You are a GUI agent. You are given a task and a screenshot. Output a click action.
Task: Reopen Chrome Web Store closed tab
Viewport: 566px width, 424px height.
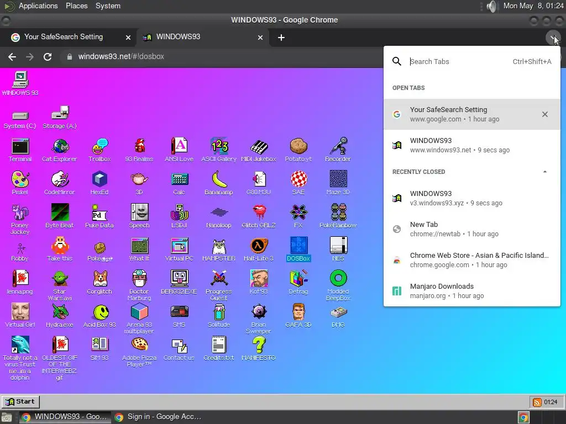pyautogui.click(x=472, y=261)
